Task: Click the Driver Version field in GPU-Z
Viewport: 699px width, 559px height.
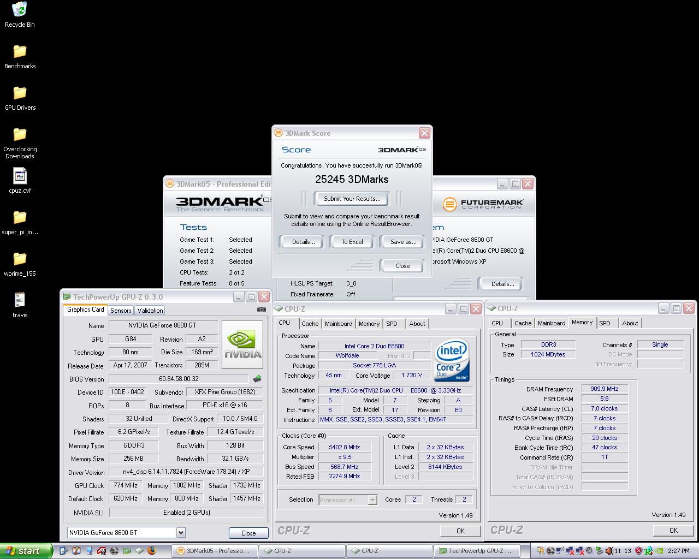Action: coord(187,472)
